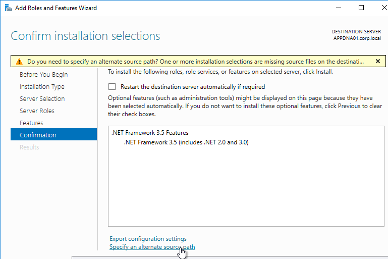Click the wizard icon in the title bar

point(9,8)
